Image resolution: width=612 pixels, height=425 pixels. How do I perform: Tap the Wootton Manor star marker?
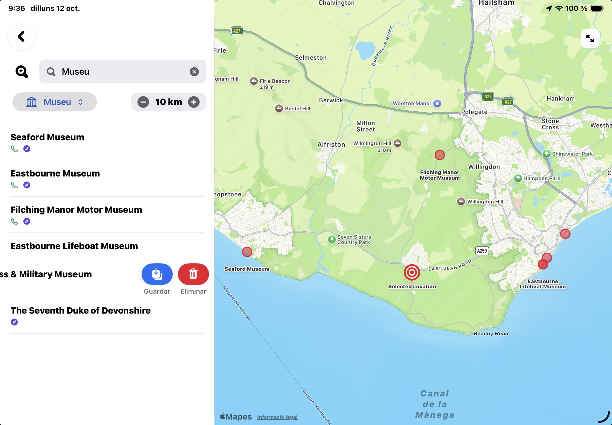tap(437, 103)
